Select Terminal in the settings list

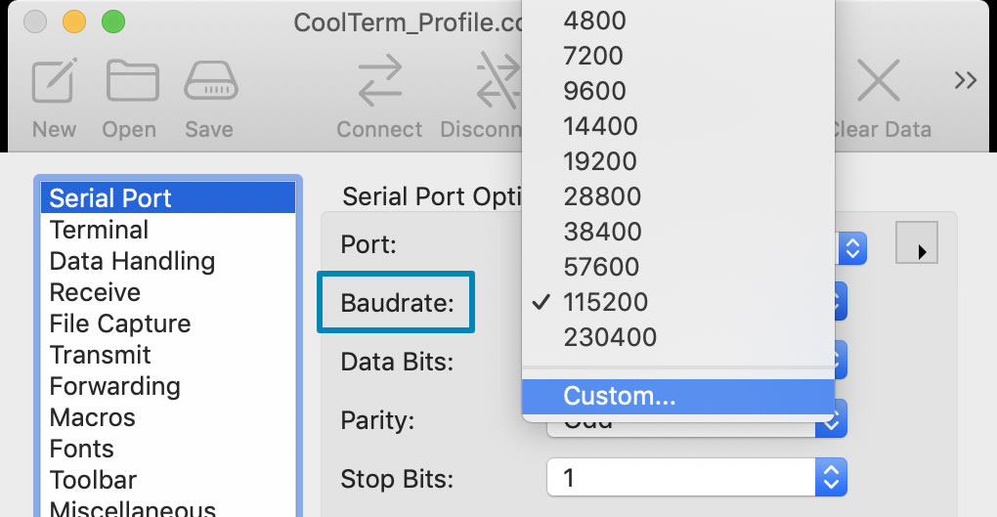click(99, 230)
